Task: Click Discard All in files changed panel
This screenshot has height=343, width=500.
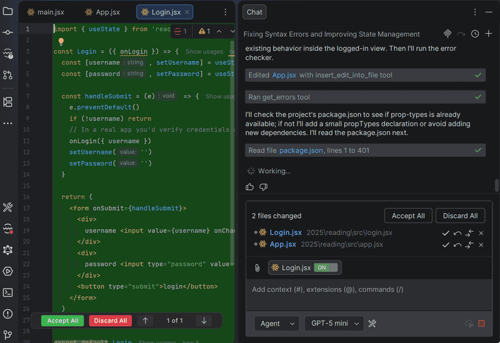Action: click(x=460, y=216)
